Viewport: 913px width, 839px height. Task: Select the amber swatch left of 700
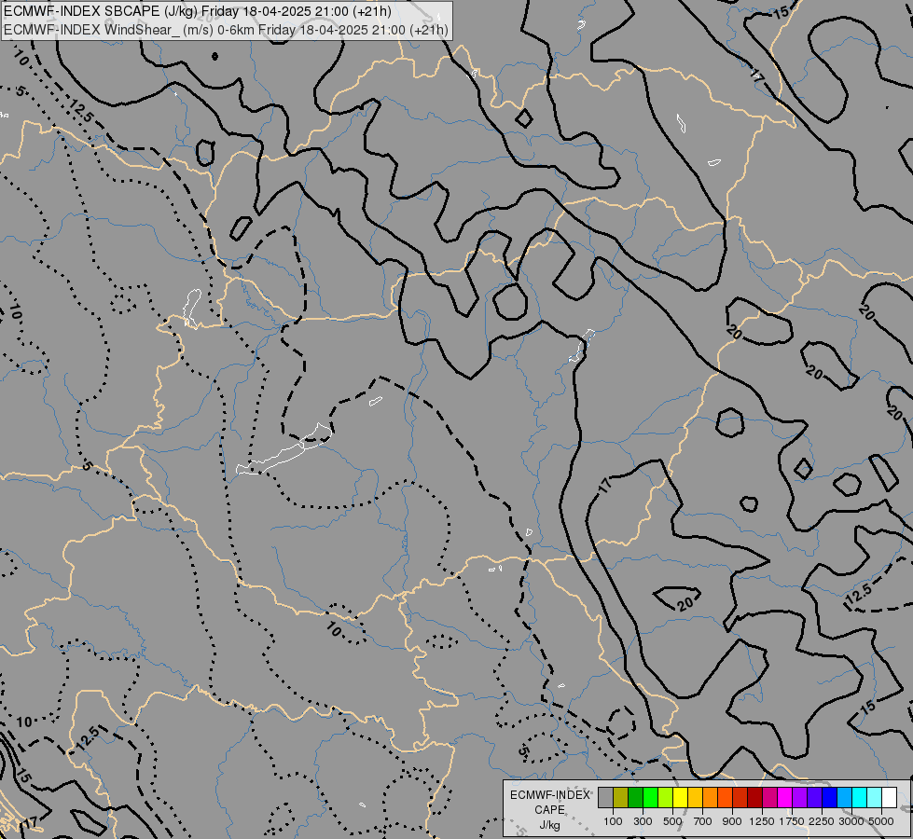coord(695,797)
